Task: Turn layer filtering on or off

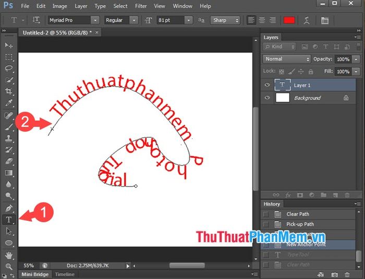Action: point(359,46)
